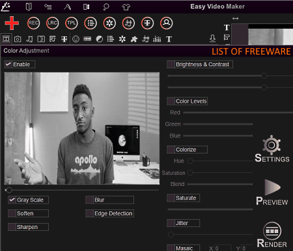The width and height of the screenshot is (293, 251).
Task: Enable the Colorize checkbox
Action: [171, 150]
